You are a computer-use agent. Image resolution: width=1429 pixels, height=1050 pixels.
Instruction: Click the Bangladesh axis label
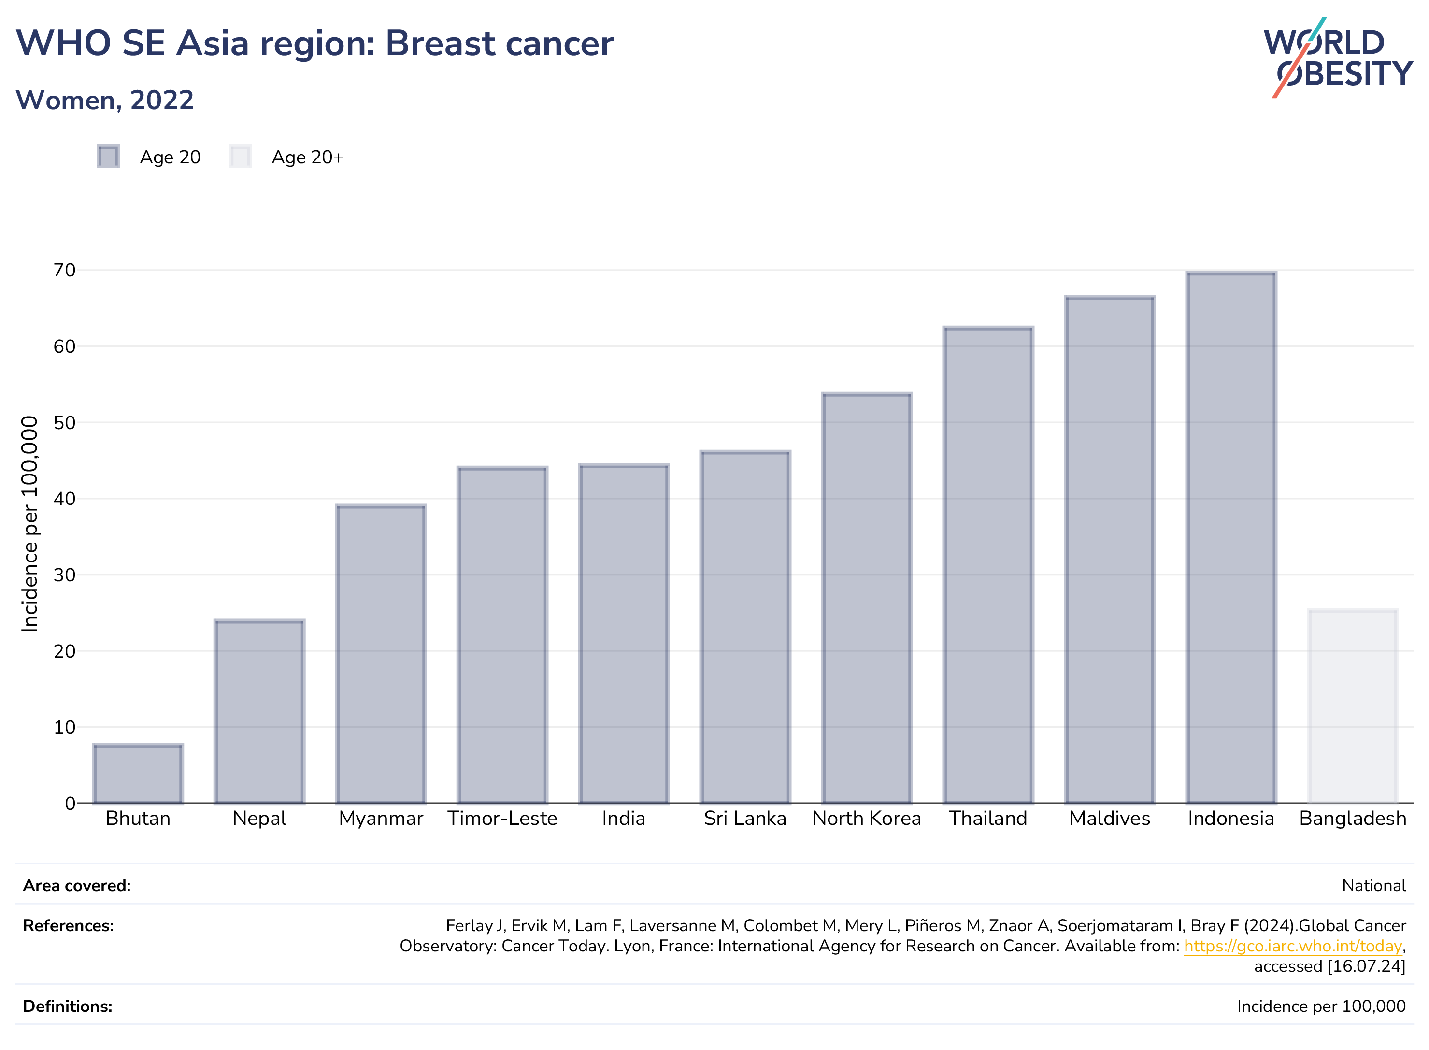tap(1352, 818)
